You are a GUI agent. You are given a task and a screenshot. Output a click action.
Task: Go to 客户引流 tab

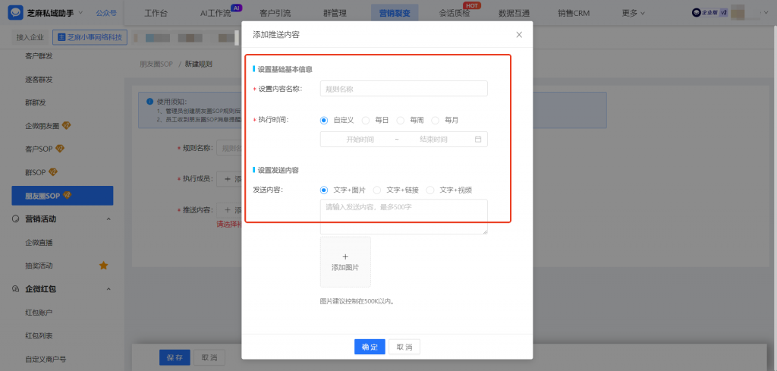[x=275, y=14]
